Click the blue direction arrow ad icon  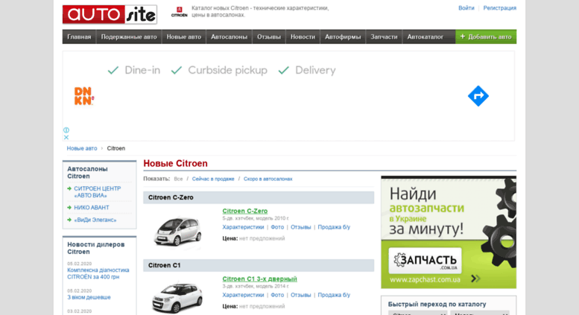478,96
